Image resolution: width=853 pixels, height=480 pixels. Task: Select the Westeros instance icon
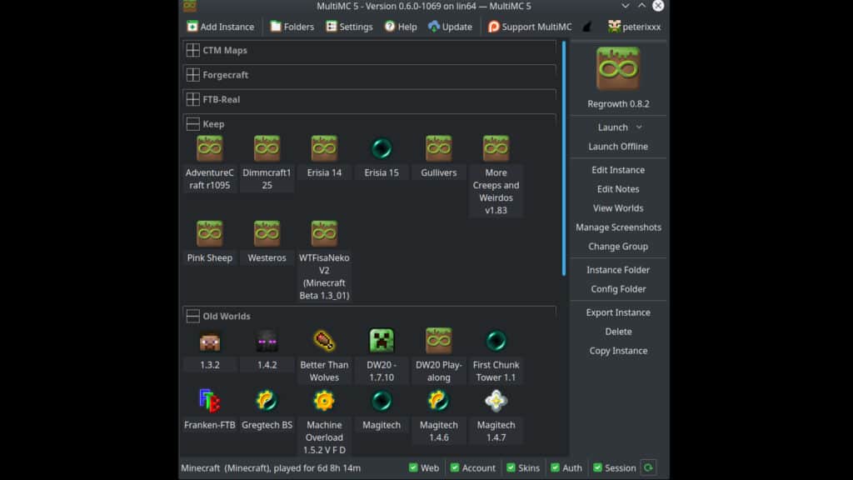tap(267, 233)
